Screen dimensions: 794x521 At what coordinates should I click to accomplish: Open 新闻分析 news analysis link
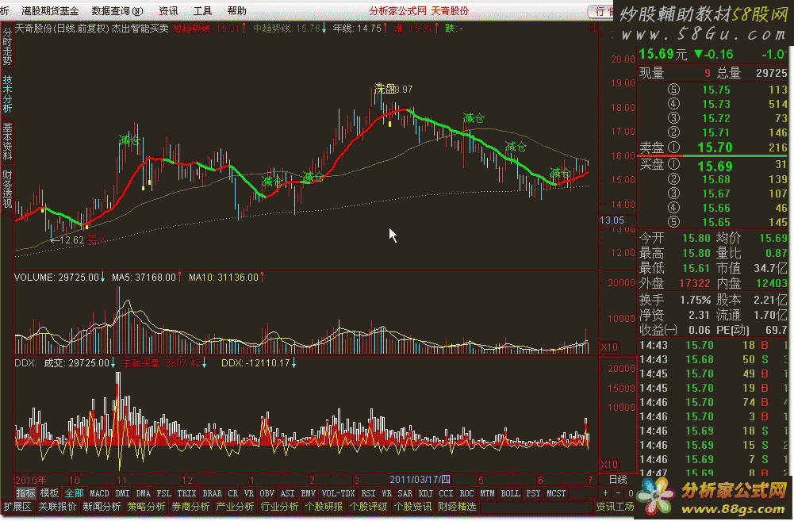pos(102,507)
